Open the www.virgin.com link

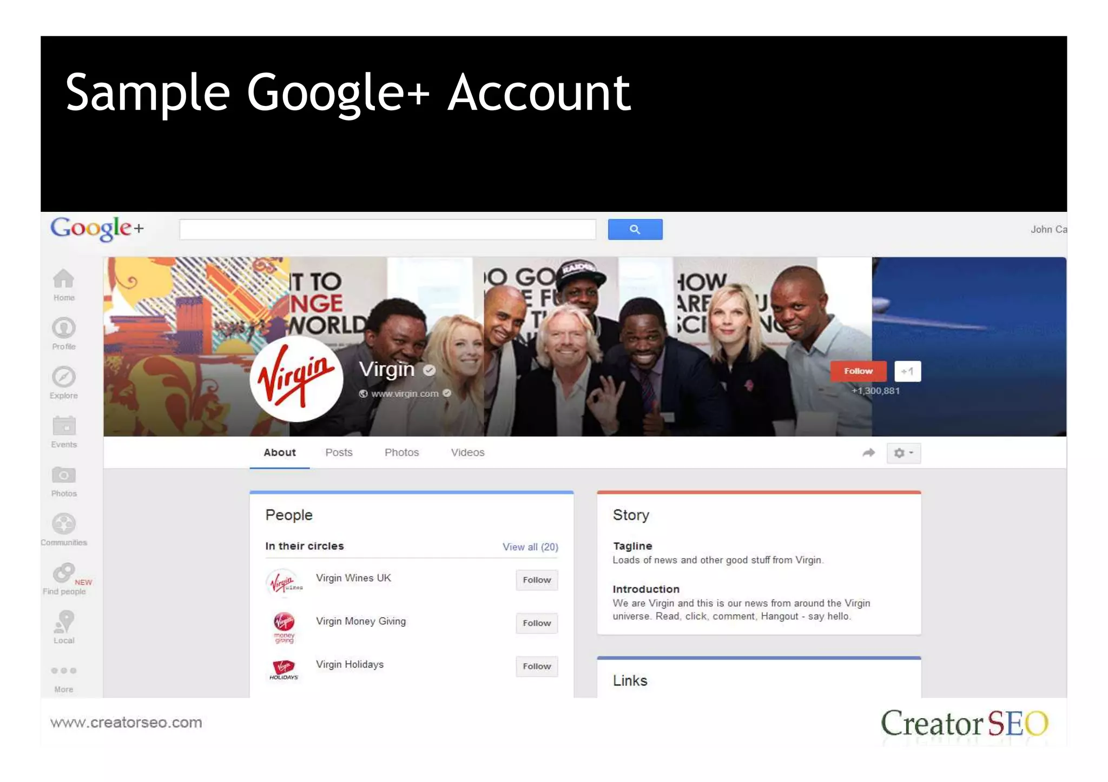pos(405,393)
